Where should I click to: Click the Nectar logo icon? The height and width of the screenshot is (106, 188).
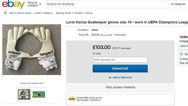[x=72, y=99]
